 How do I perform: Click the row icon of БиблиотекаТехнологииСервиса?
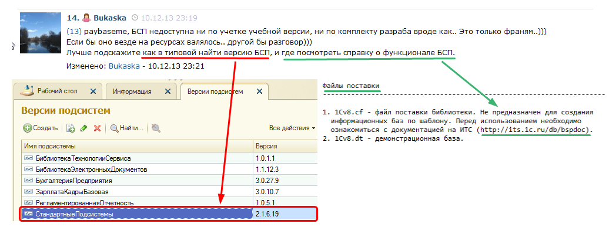[28, 158]
